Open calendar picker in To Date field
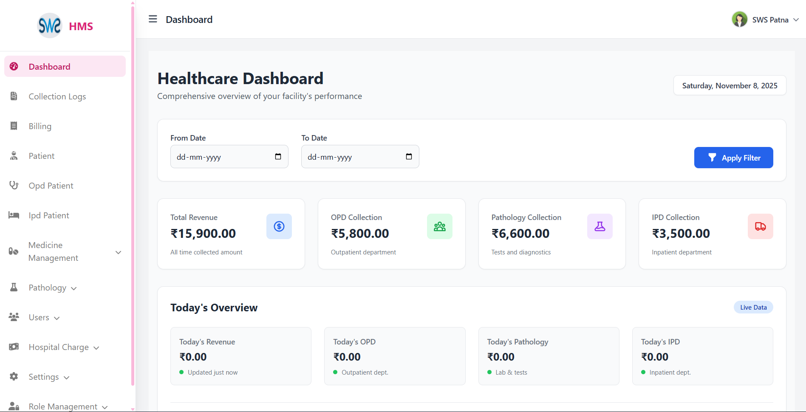The width and height of the screenshot is (806, 412). [x=409, y=157]
